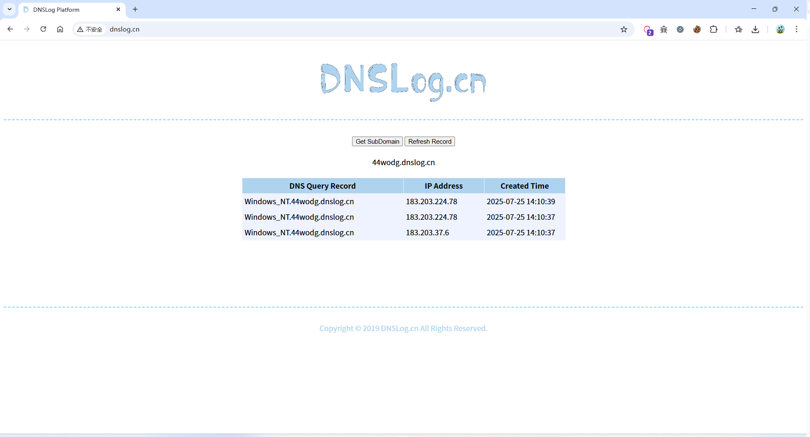Minimize the browser window
Image resolution: width=810 pixels, height=437 pixels.
754,9
